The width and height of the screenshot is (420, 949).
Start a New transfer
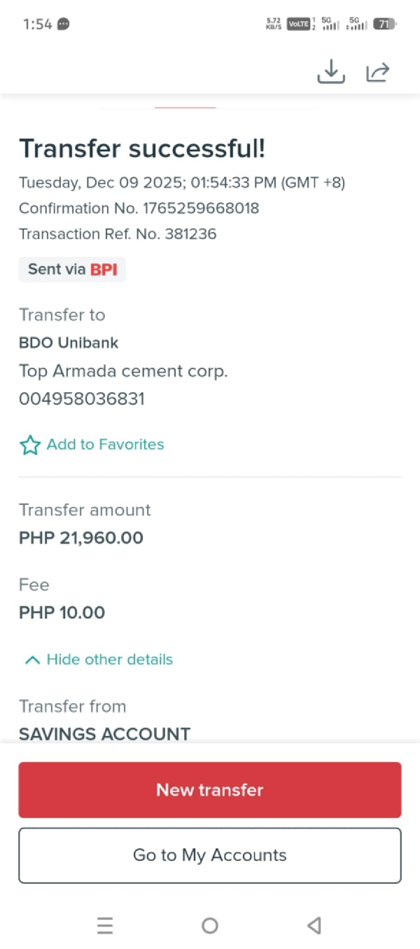[x=210, y=790]
